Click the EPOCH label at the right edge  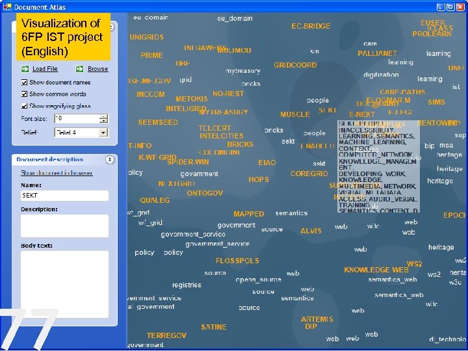(455, 215)
